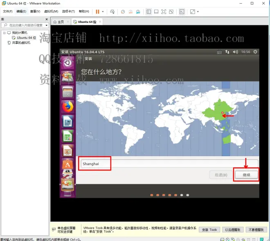The height and width of the screenshot is (241, 270).
Task: Open the power options dropdown arrow beside pause
Action: pyautogui.click(x=103, y=12)
